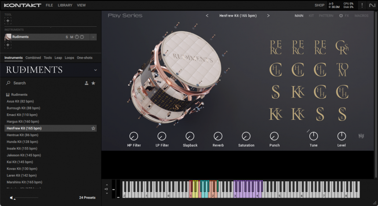
Task: Open the SHOP link
Action: 320,5
